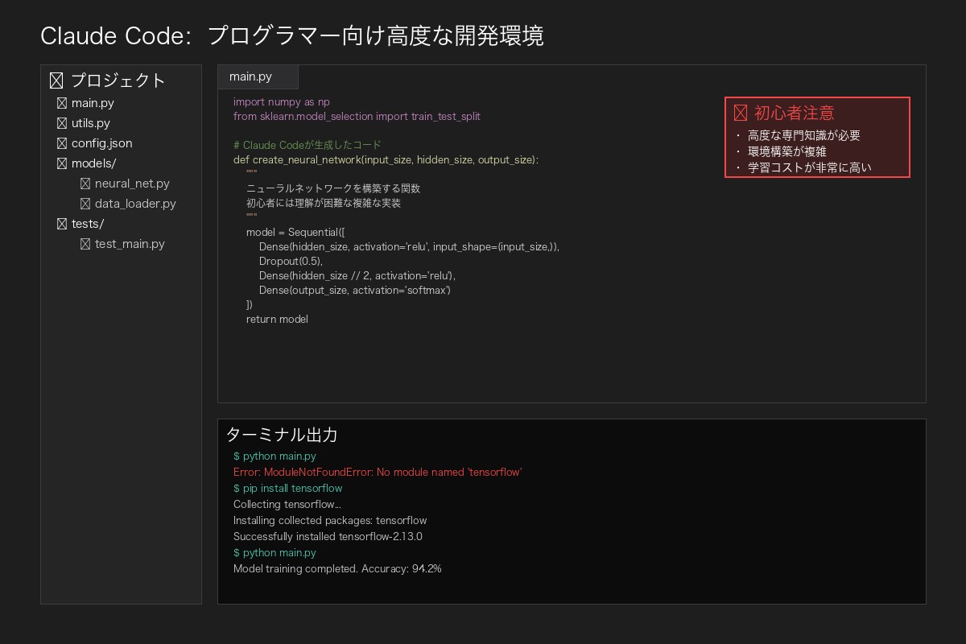Click the 高度な専門知識が必要 bullet
This screenshot has width=966, height=644.
804,135
